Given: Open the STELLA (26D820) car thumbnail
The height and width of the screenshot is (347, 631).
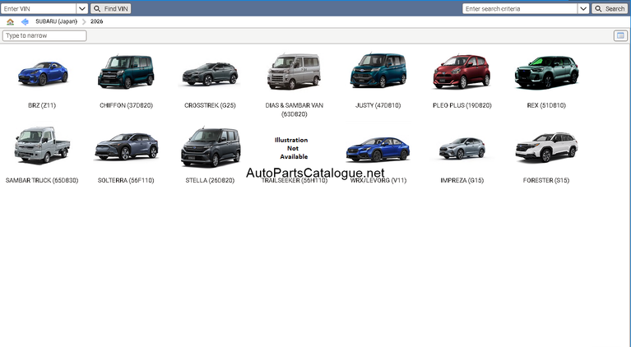Looking at the screenshot, I should point(211,146).
